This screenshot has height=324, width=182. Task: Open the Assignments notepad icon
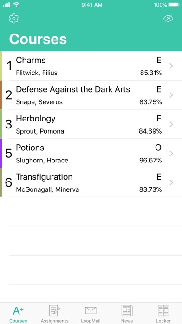55,310
